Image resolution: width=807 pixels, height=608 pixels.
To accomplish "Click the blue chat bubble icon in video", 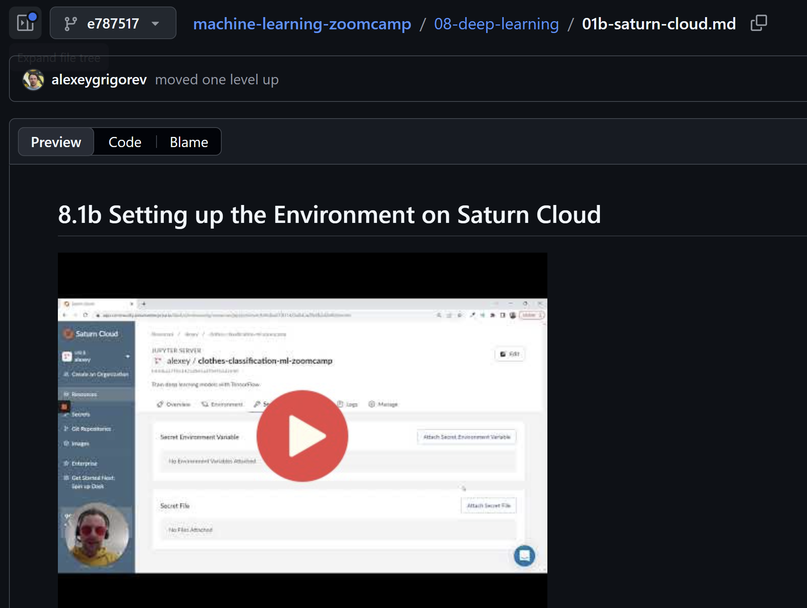I will point(524,555).
